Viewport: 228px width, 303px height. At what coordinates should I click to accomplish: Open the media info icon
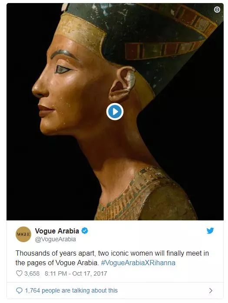217,10
